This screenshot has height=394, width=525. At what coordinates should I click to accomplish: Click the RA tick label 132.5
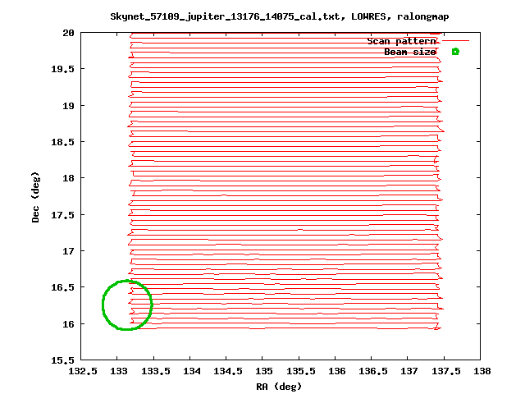tap(83, 371)
